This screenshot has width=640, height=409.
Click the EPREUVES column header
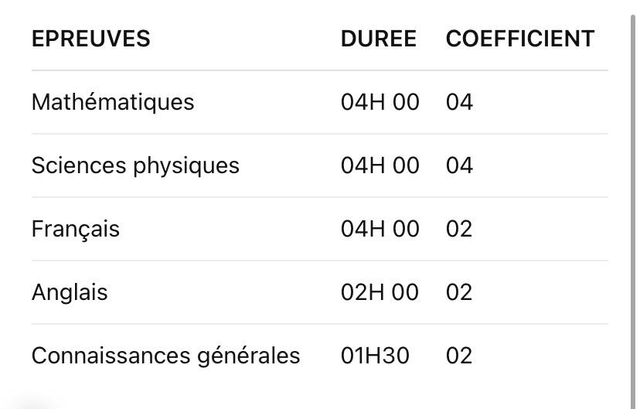90,39
